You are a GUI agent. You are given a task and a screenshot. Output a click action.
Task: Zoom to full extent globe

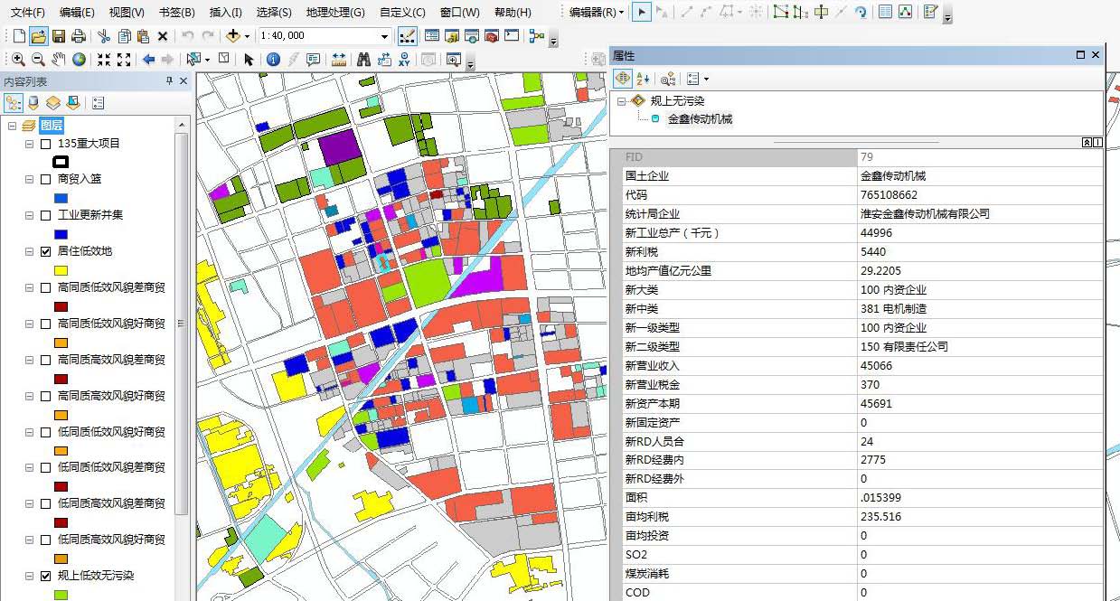pos(80,60)
